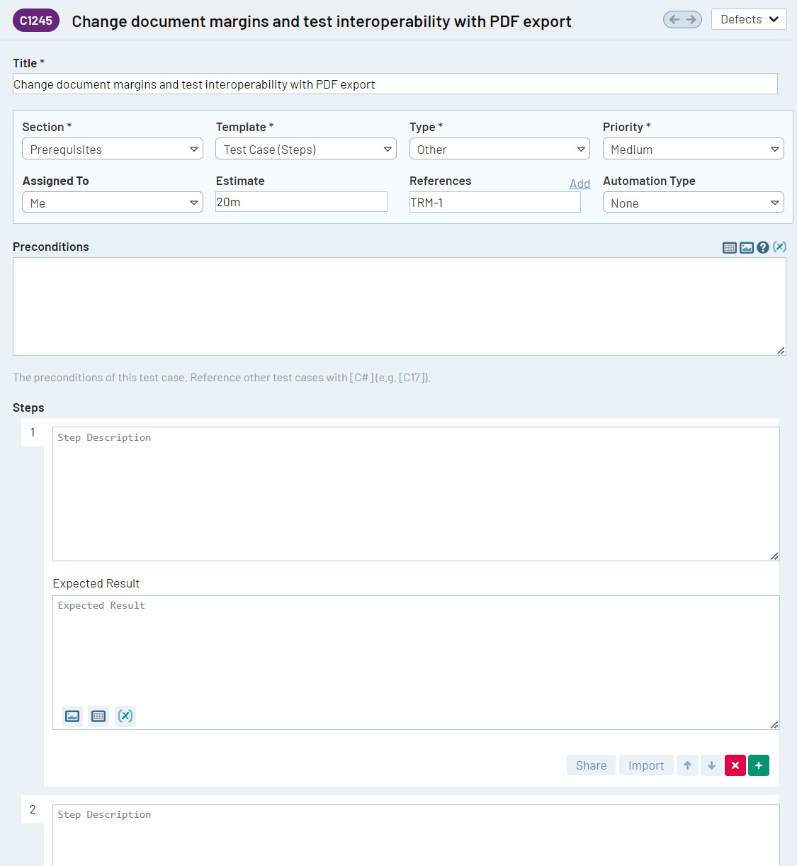The width and height of the screenshot is (797, 866).
Task: Click the Estimate field containing 20m
Action: 301,202
